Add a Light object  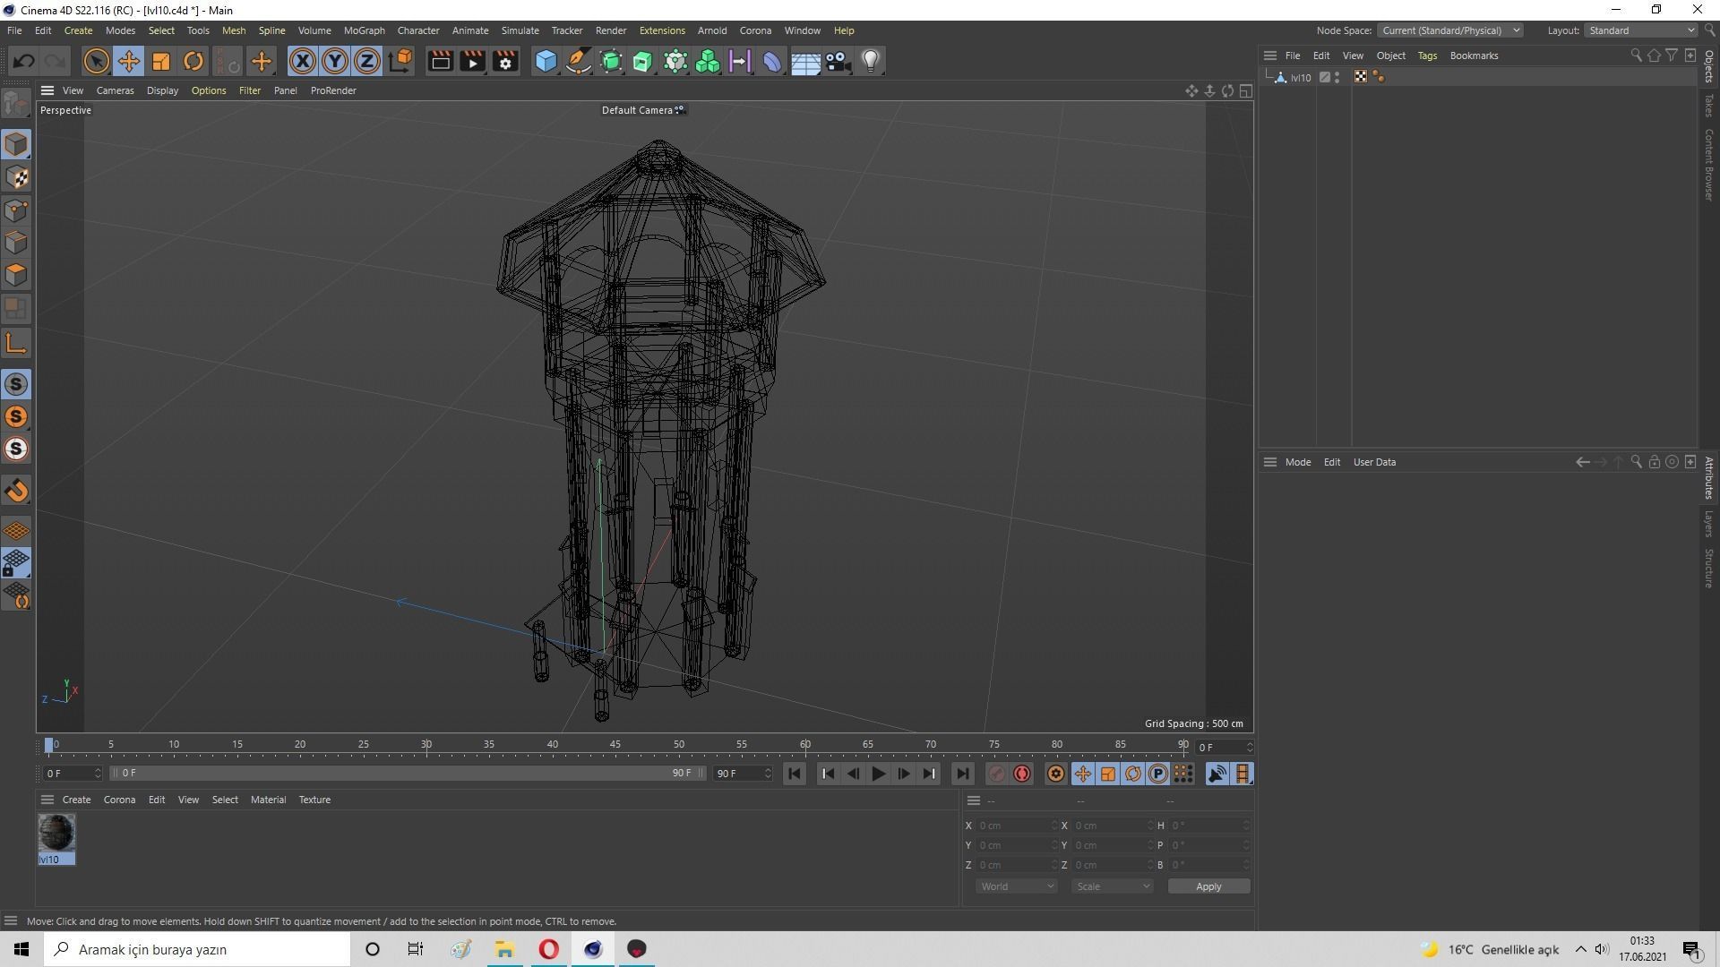(x=871, y=61)
